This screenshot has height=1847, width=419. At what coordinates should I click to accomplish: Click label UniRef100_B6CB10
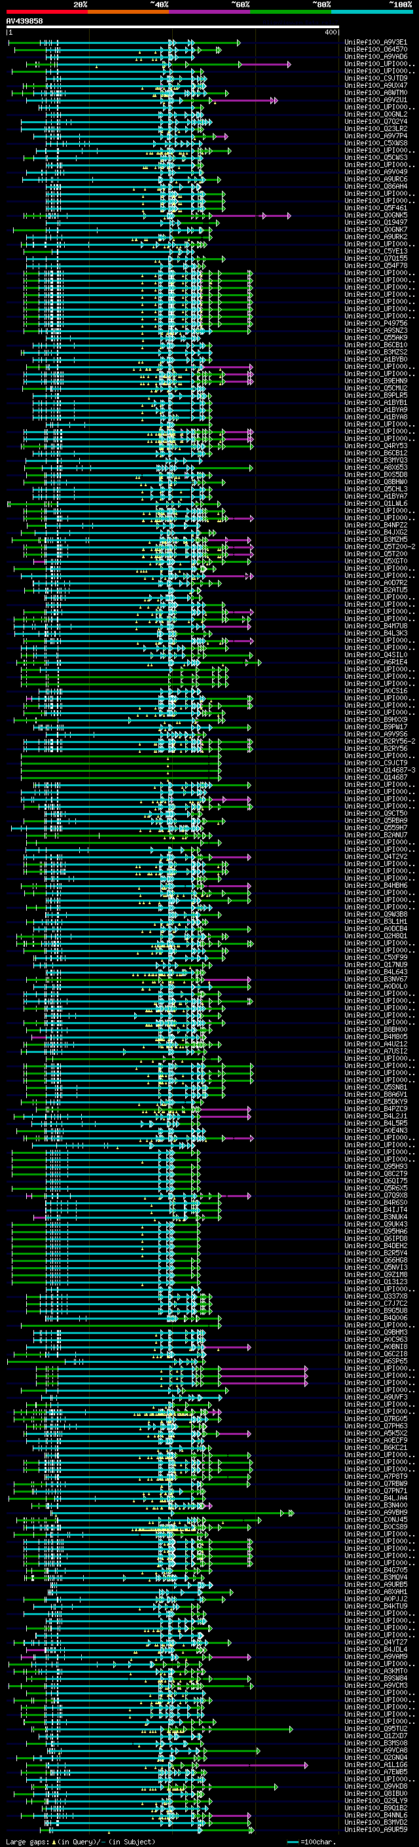(x=376, y=345)
